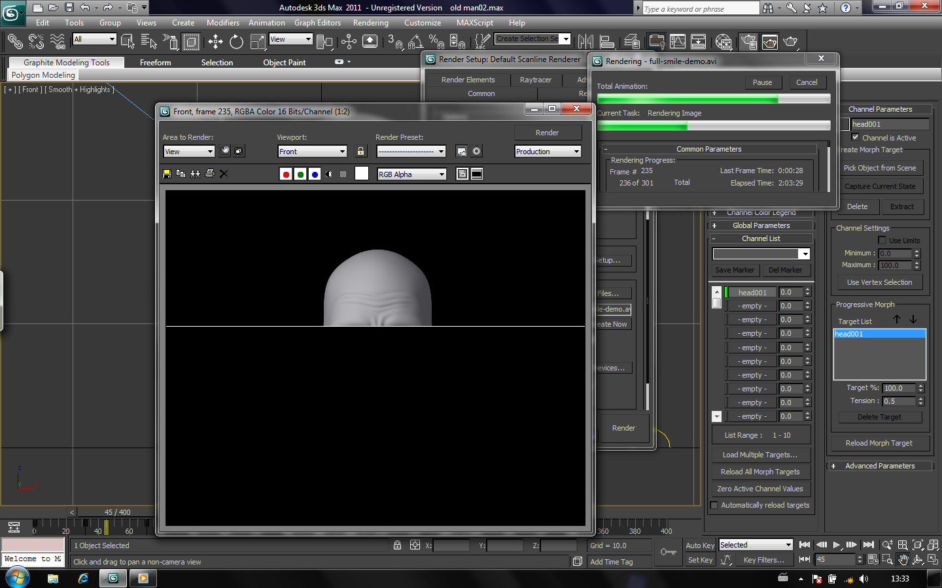Copy the rendered image to clipboard

pyautogui.click(x=181, y=174)
